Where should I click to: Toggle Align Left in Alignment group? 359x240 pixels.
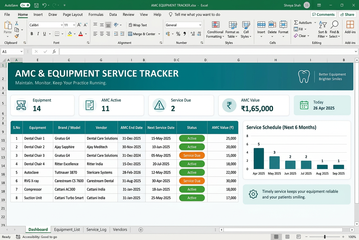pos(95,34)
